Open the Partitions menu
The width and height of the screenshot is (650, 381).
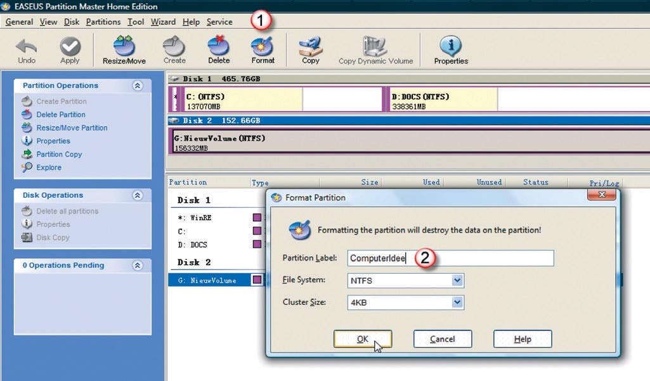tap(103, 22)
